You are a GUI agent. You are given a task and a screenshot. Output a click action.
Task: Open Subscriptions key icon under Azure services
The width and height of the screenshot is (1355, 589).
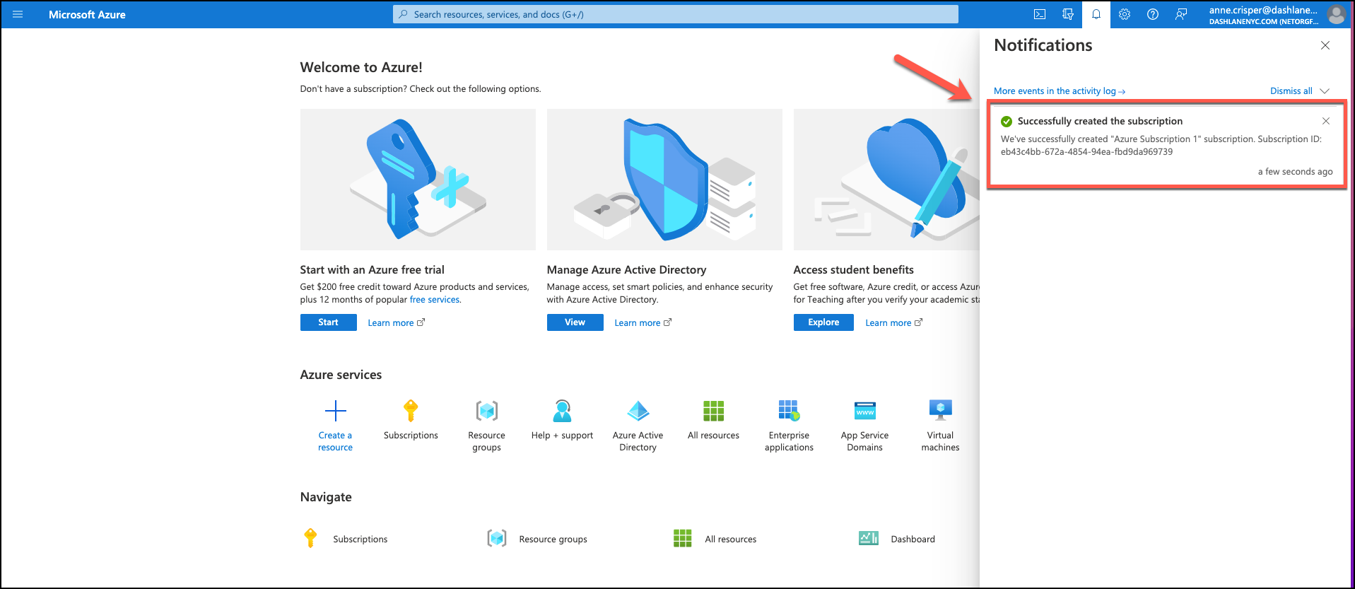(411, 411)
